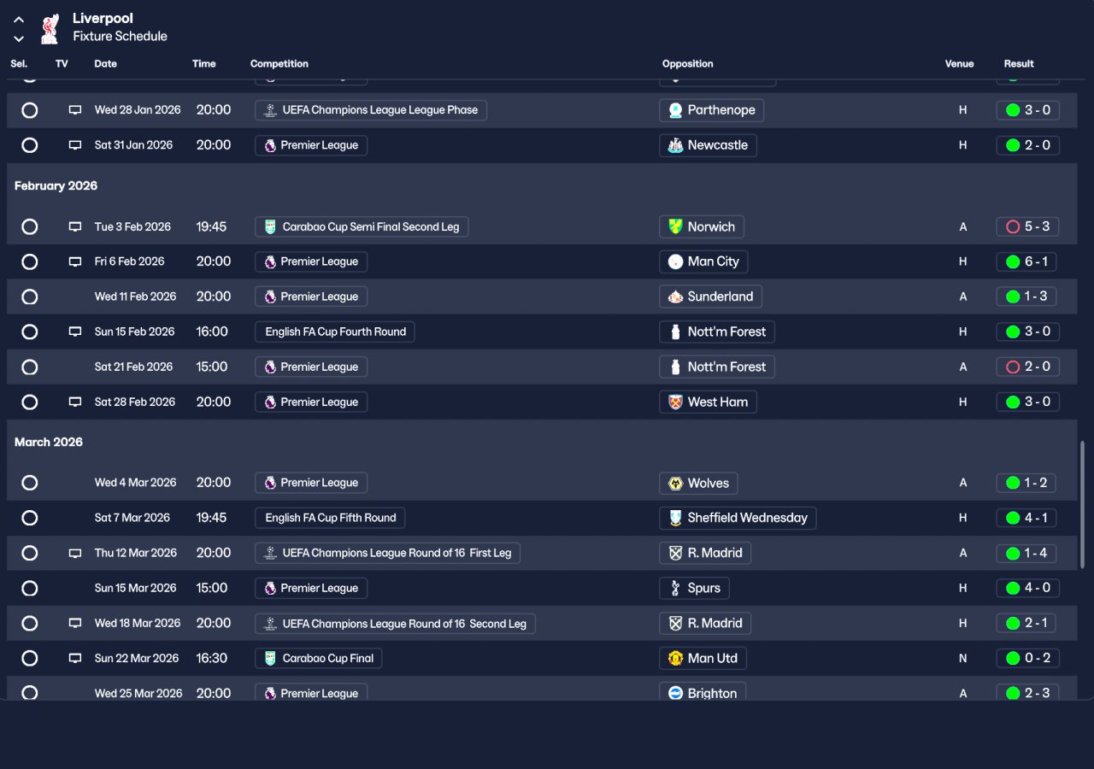Select the radio button for Sat 7 Mar 2026

pos(30,518)
